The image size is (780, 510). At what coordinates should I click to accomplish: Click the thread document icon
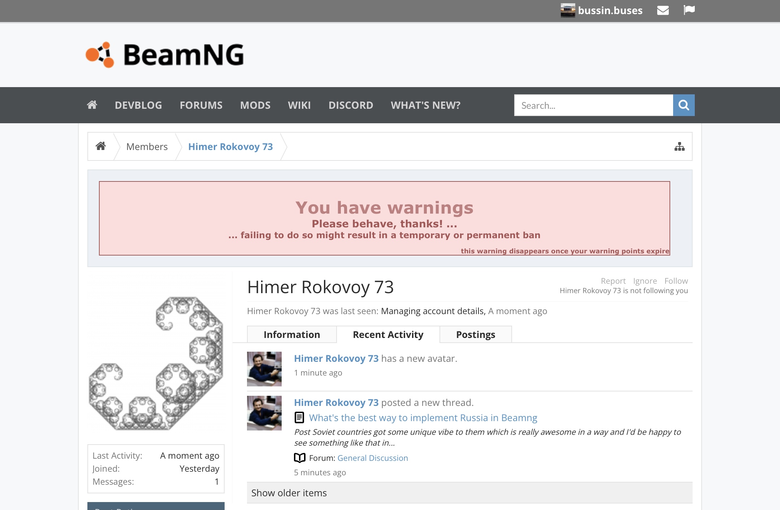pos(299,417)
